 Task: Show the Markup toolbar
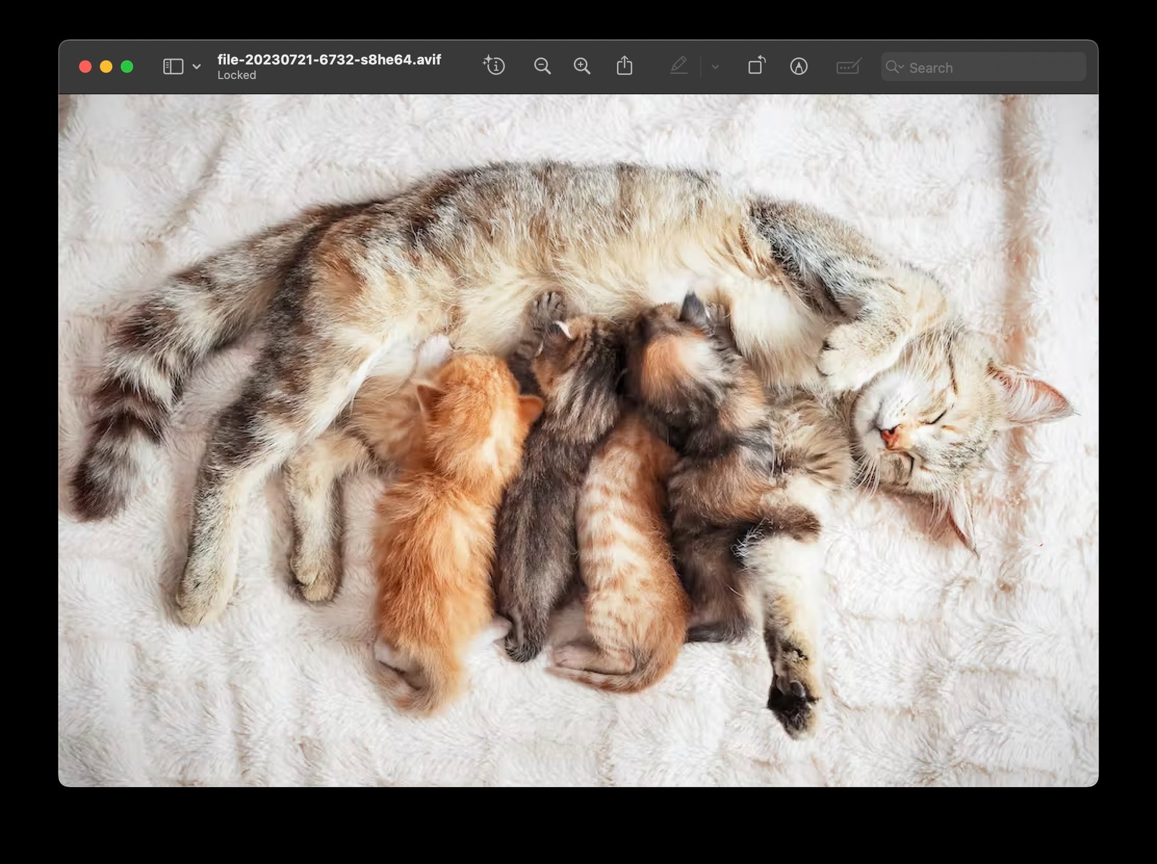(x=799, y=66)
